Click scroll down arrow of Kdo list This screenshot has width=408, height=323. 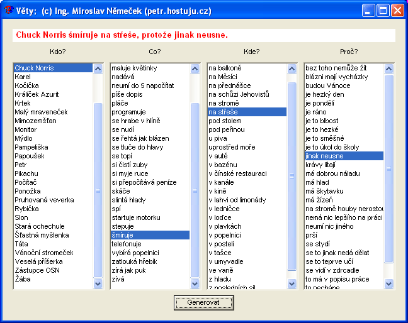coord(98,283)
